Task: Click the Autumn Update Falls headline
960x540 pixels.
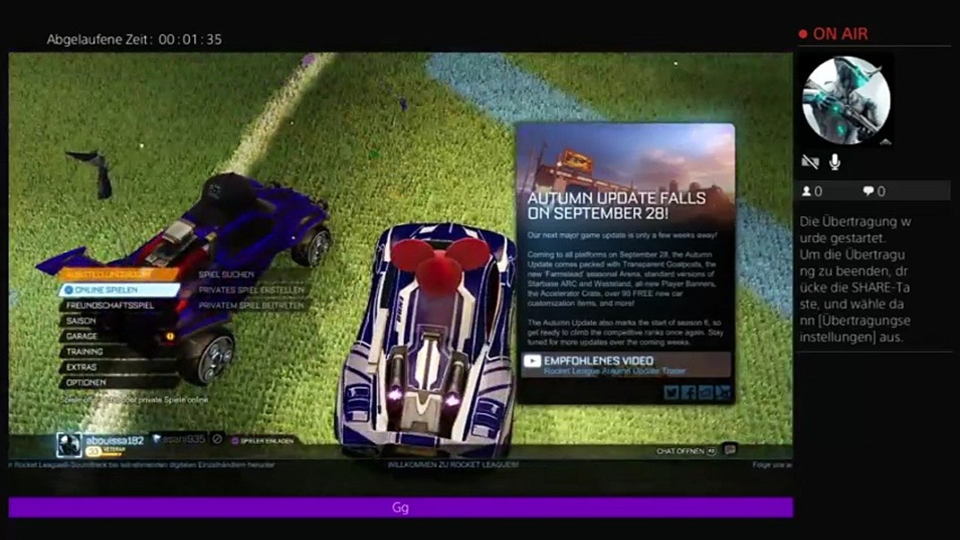Action: click(616, 205)
